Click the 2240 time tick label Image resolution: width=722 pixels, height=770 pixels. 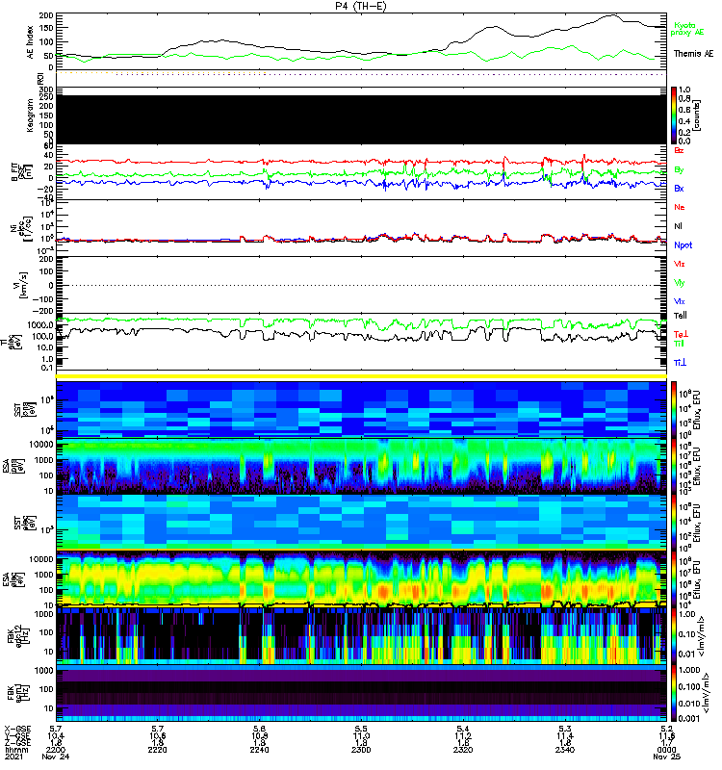[259, 750]
